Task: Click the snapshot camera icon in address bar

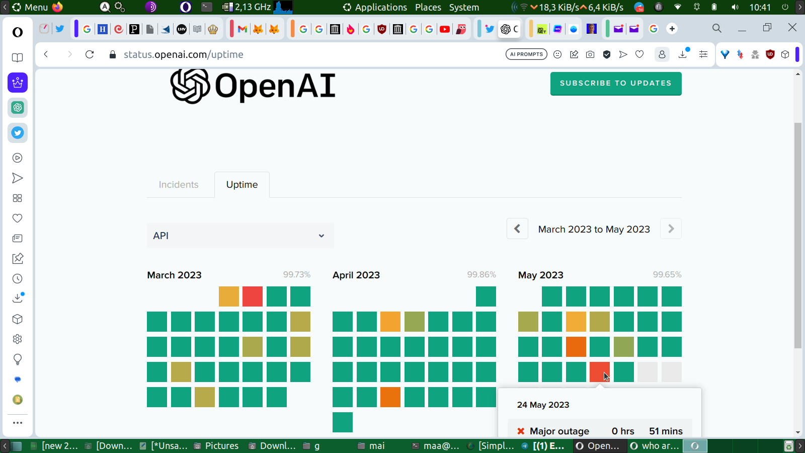Action: click(590, 54)
